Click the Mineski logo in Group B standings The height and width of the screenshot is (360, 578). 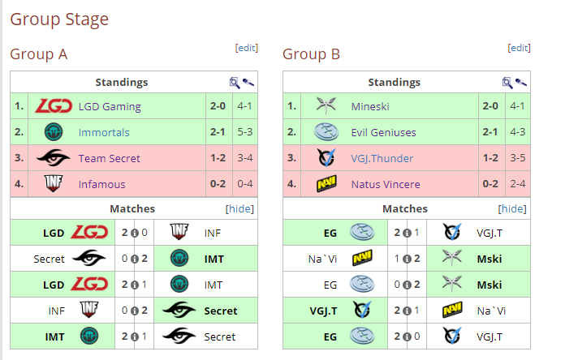coord(326,105)
